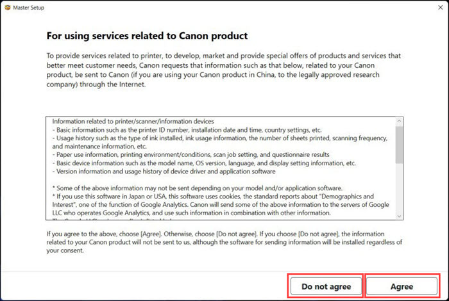Click the version information and usage history line
The image size is (449, 301).
tap(164, 172)
